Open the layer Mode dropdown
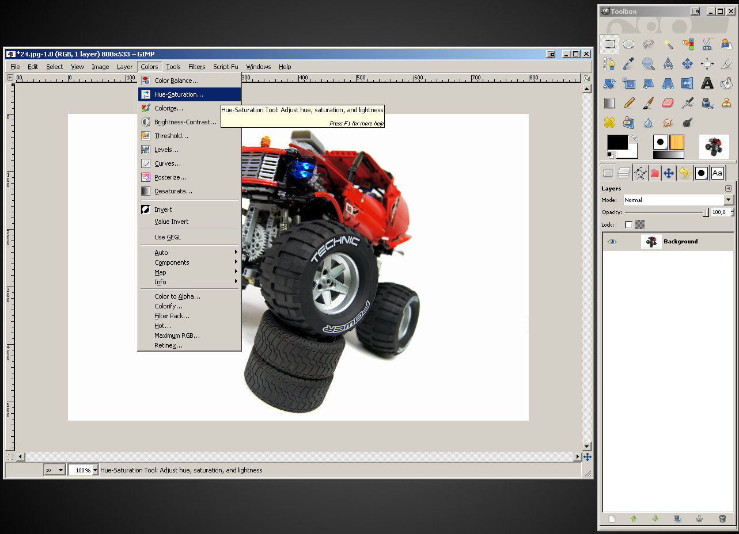 pyautogui.click(x=679, y=200)
